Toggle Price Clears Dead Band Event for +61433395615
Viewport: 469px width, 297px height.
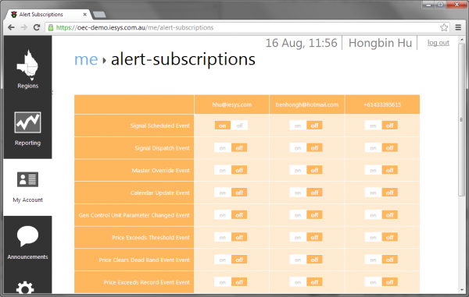381,260
